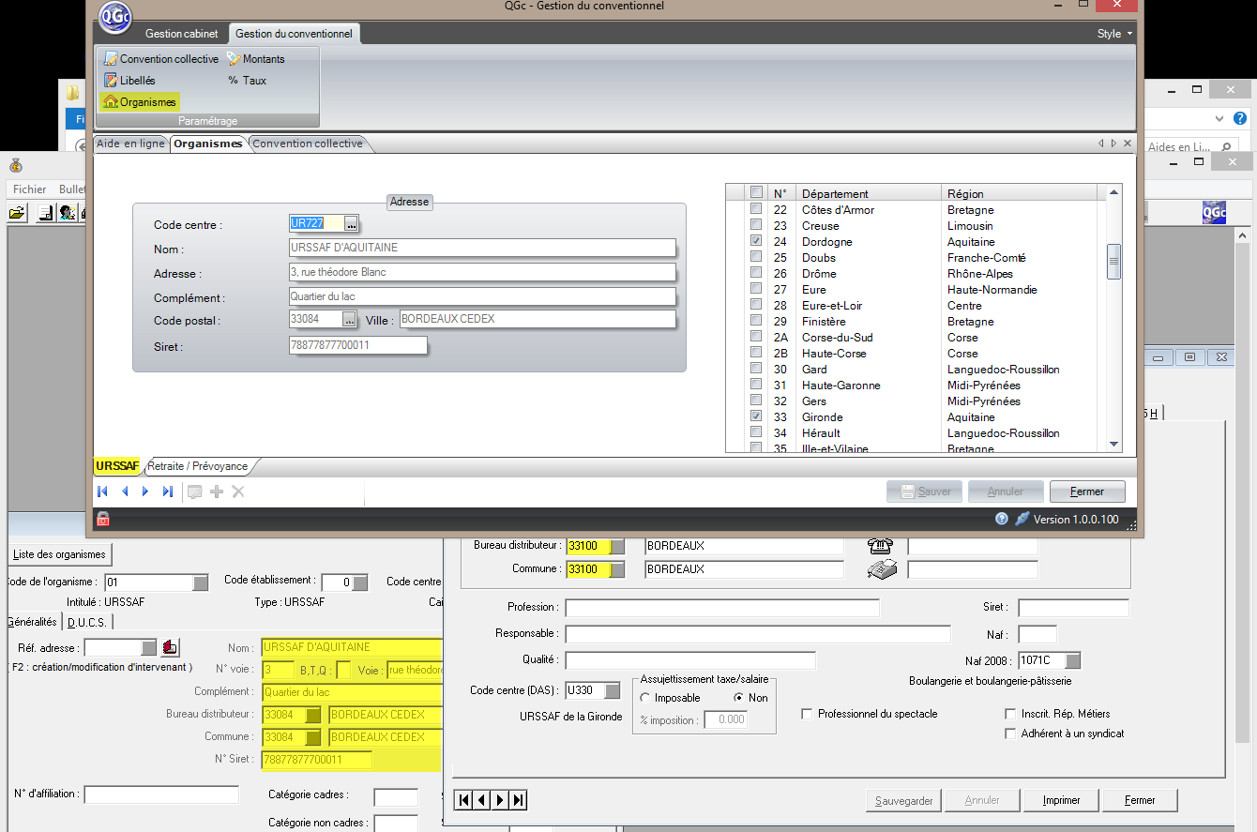Click the Siret input field in Adresse panel
Viewport: 1257px width, 832px height.
(x=358, y=346)
